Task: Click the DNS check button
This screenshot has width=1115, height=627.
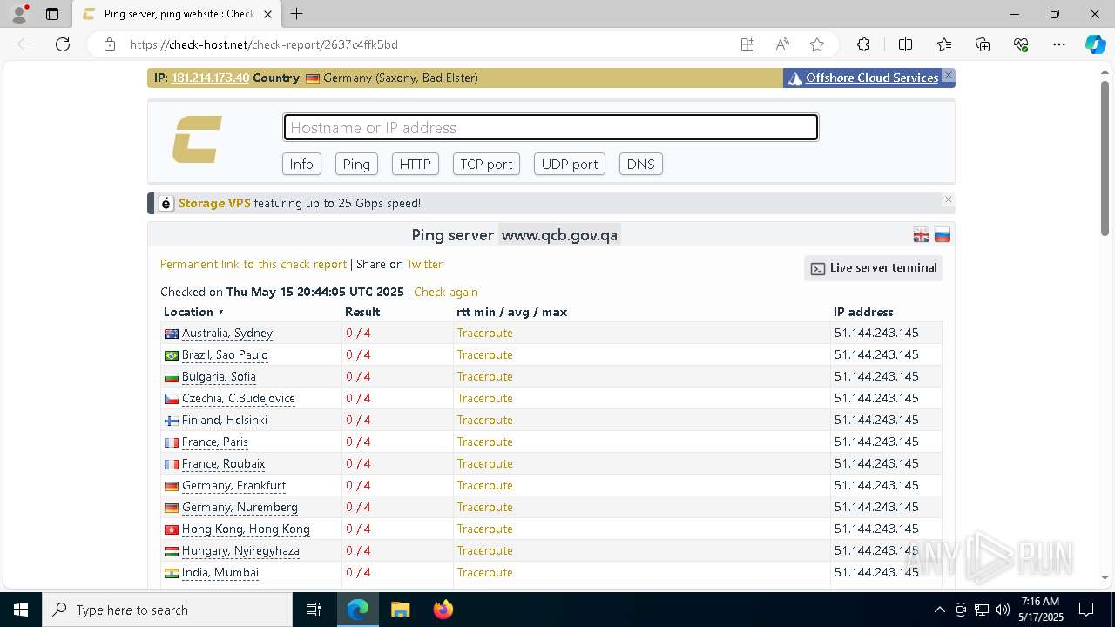Action: (641, 164)
